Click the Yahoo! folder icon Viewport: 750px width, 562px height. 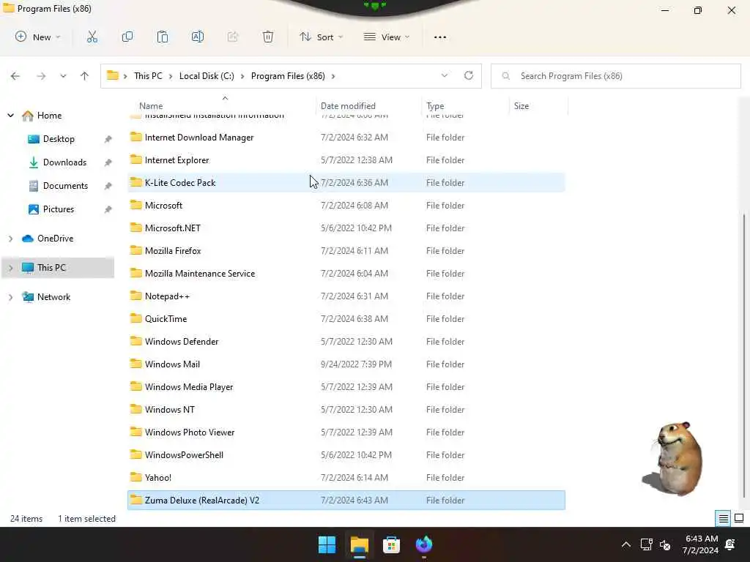135,477
